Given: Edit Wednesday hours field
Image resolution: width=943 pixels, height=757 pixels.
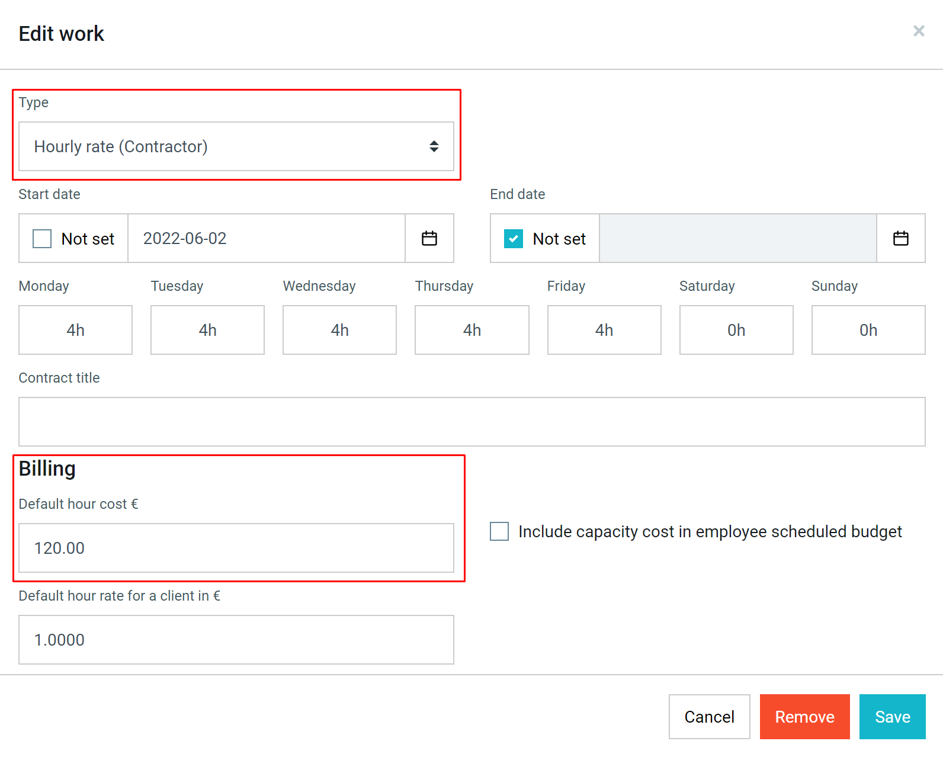Looking at the screenshot, I should (x=339, y=330).
